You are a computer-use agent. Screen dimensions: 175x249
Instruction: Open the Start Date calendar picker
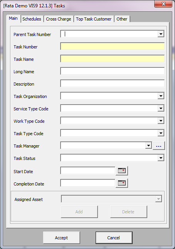(x=122, y=171)
